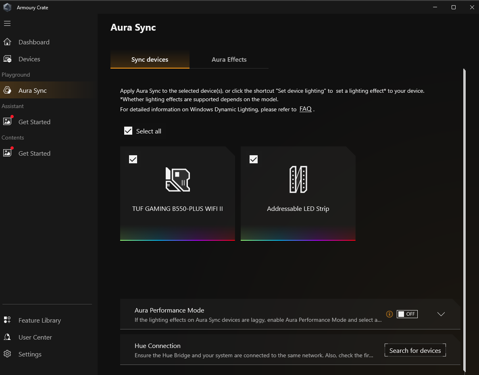Click the LED strip icon on Addressable card

(298, 179)
